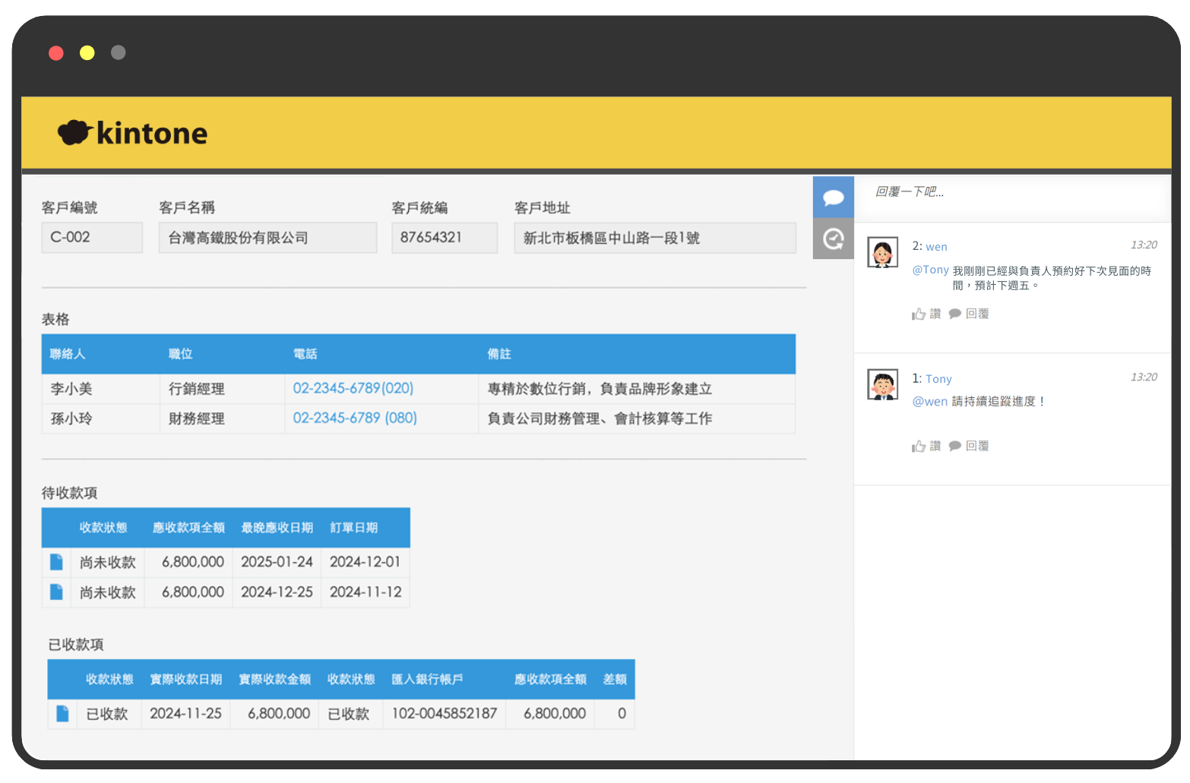Screen dimensions: 1190x783
Task: Click the 實際收款日期 column header
Action: (185, 680)
